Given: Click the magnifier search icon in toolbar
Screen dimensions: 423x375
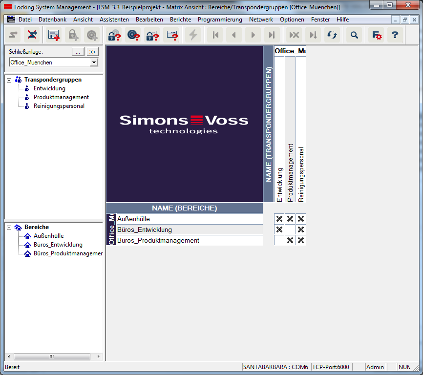Looking at the screenshot, I should pyautogui.click(x=355, y=35).
